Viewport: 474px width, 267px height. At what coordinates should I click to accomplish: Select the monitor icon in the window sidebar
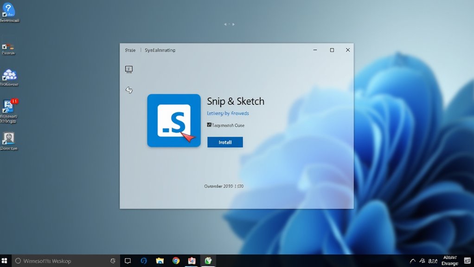point(129,69)
